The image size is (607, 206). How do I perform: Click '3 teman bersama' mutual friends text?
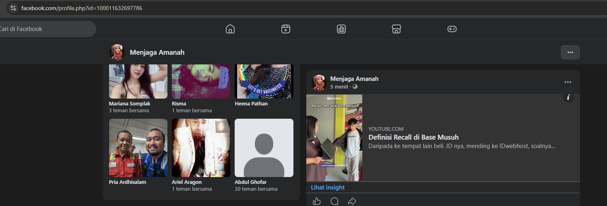(129, 110)
